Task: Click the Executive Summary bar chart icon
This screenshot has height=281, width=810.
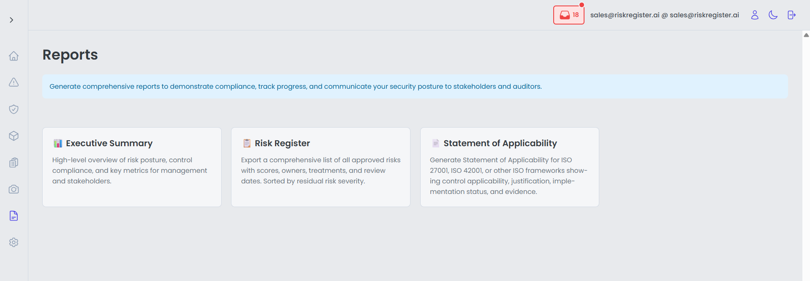Action: click(x=58, y=143)
